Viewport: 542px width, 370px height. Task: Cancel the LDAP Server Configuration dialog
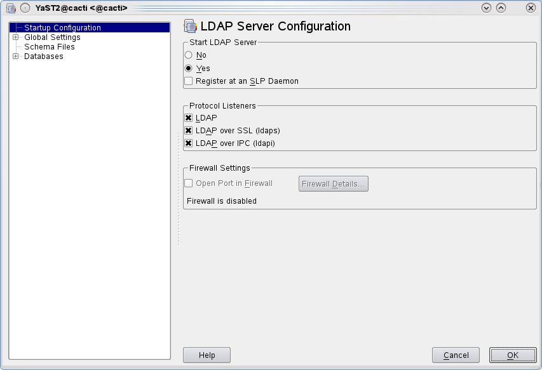click(x=456, y=355)
